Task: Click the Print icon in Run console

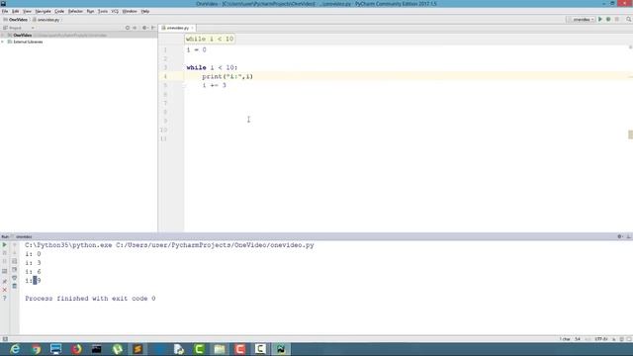Action: [x=14, y=278]
